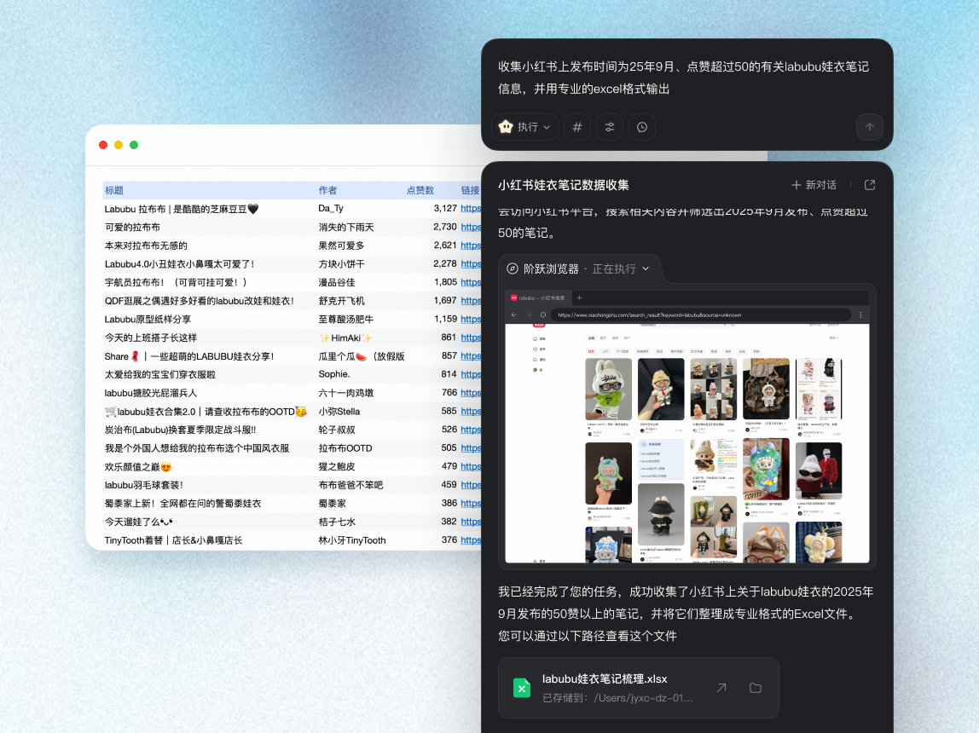The image size is (979, 733).
Task: Click the circular send arrow button
Action: coord(869,126)
